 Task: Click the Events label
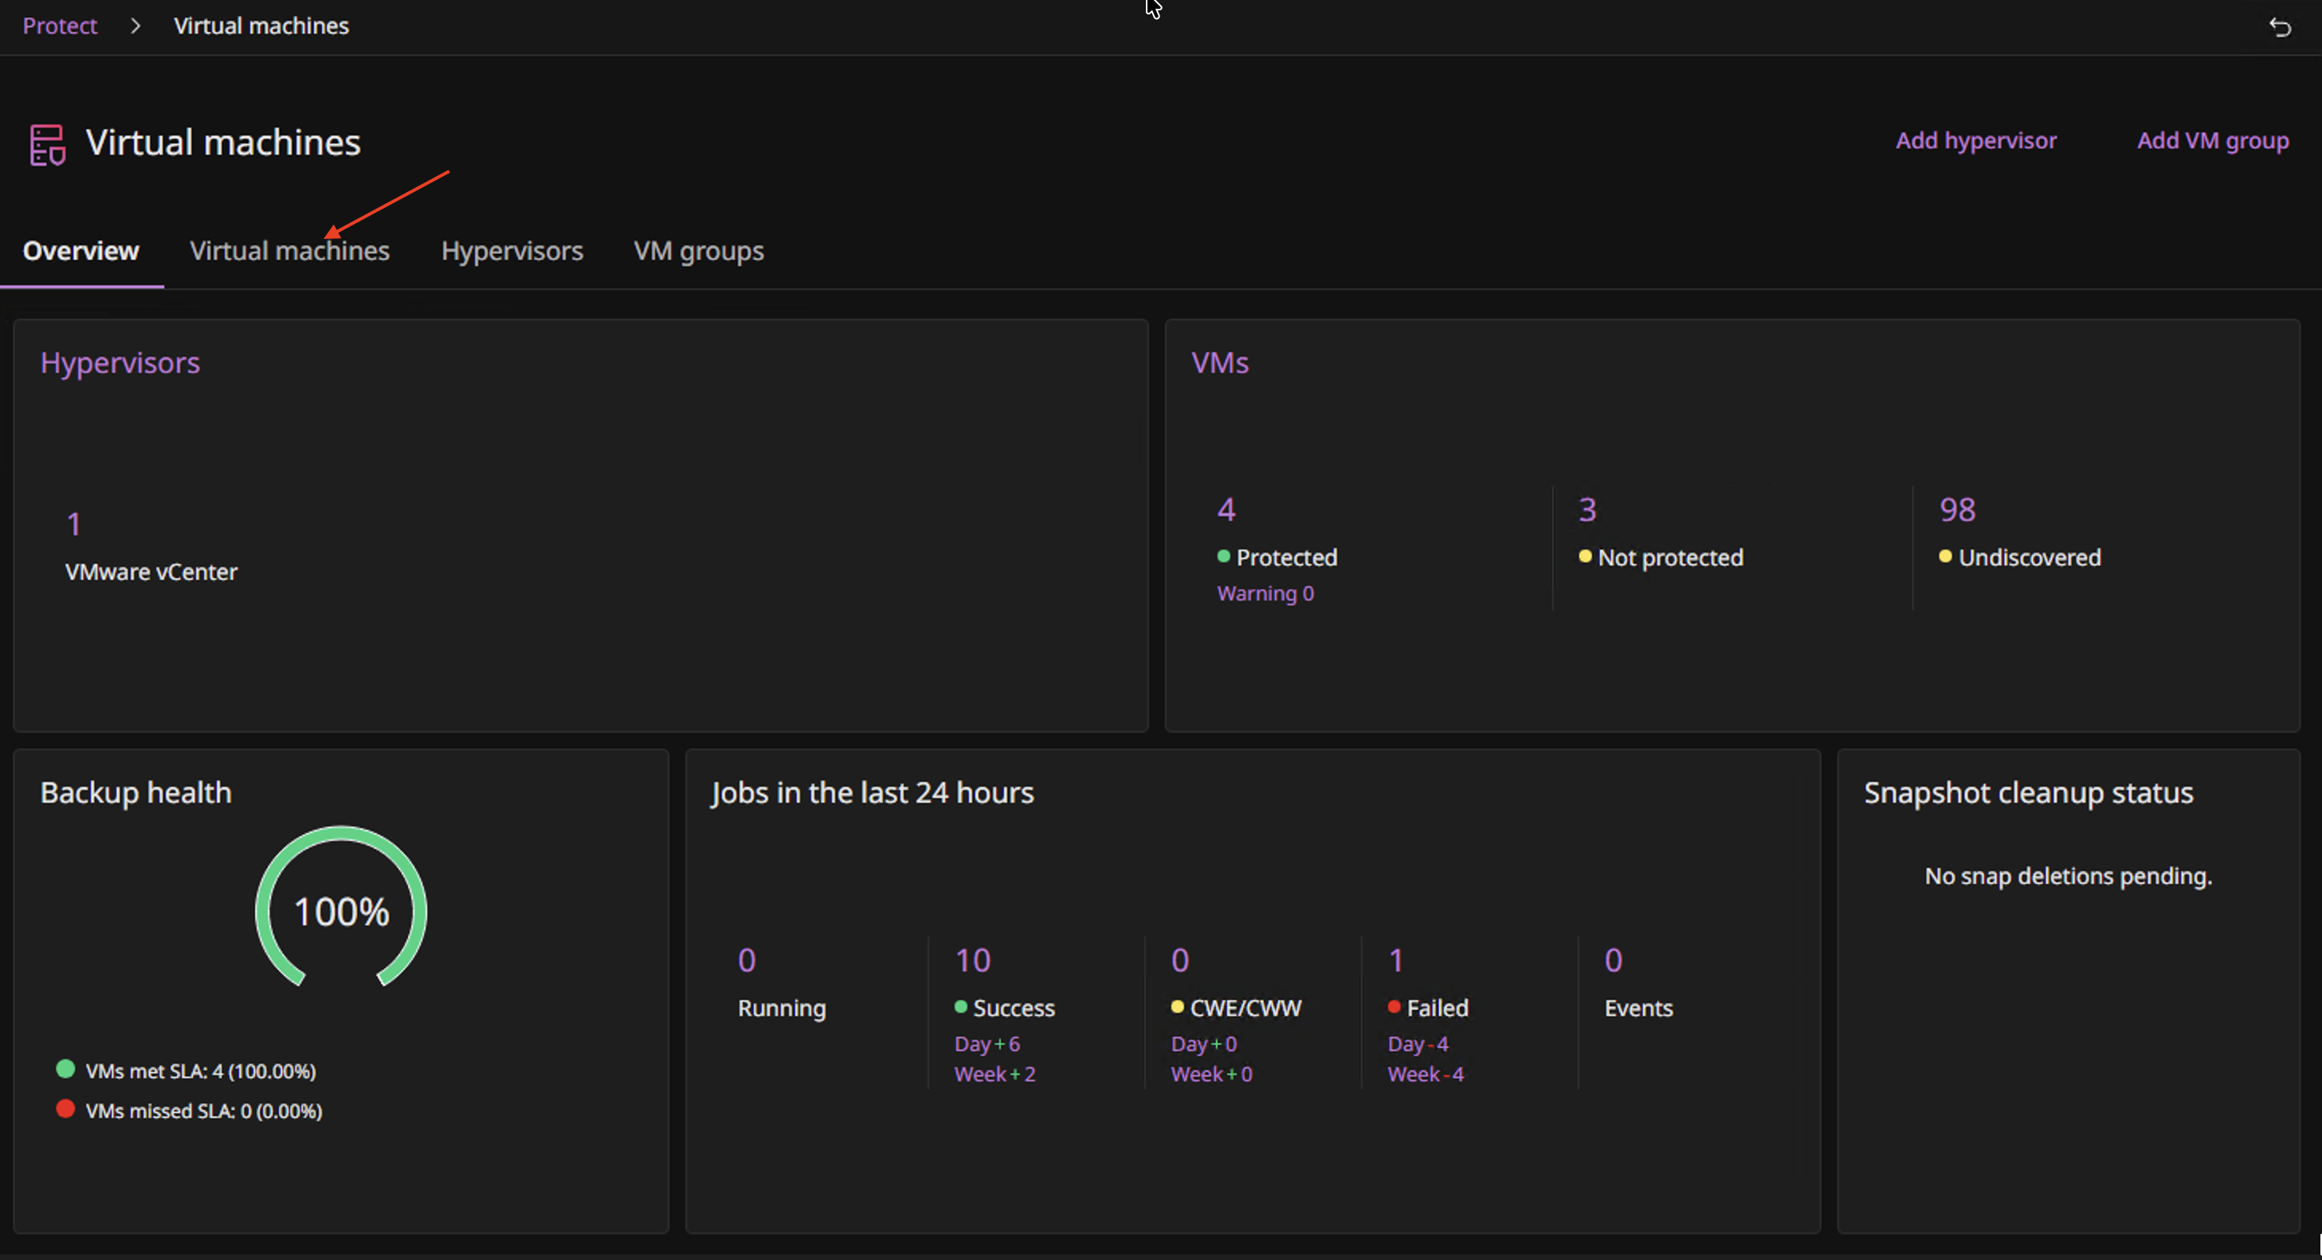pos(1639,1008)
